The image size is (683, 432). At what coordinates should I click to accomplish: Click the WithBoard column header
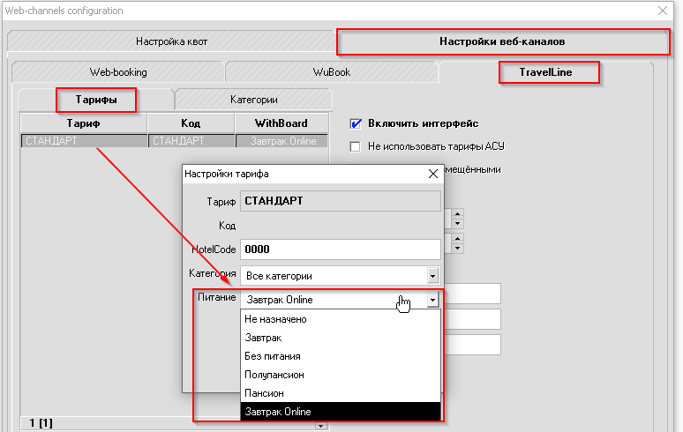point(281,124)
